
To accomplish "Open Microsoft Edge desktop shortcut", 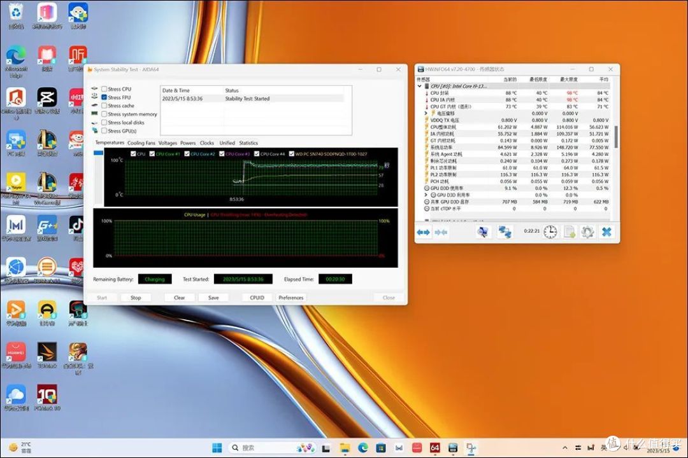I will [x=16, y=61].
